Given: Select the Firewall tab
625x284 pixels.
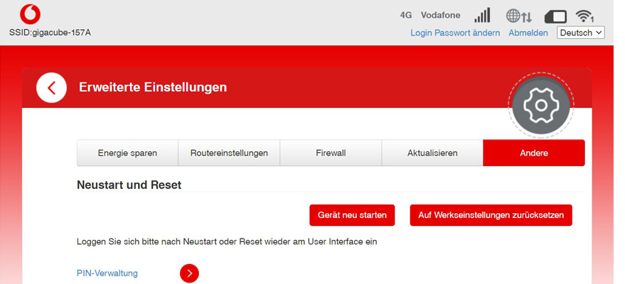Looking at the screenshot, I should (x=331, y=153).
